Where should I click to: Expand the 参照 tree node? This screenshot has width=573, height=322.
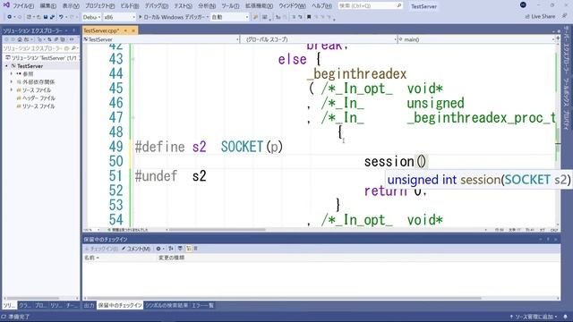[12, 74]
